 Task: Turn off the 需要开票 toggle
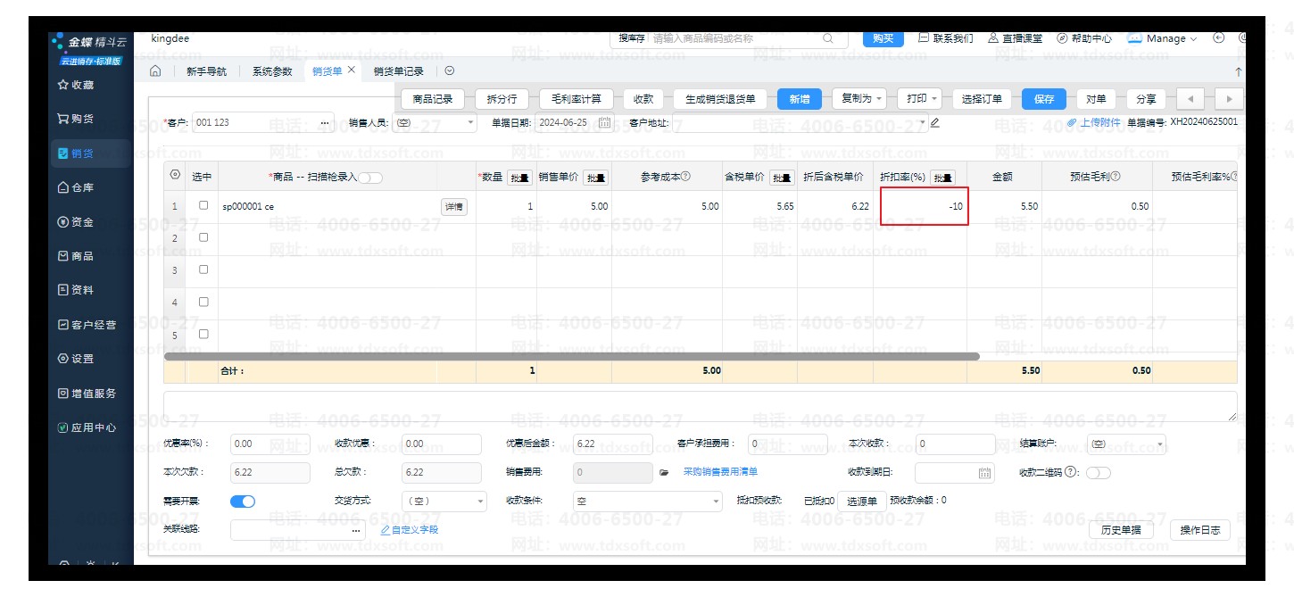pos(243,502)
